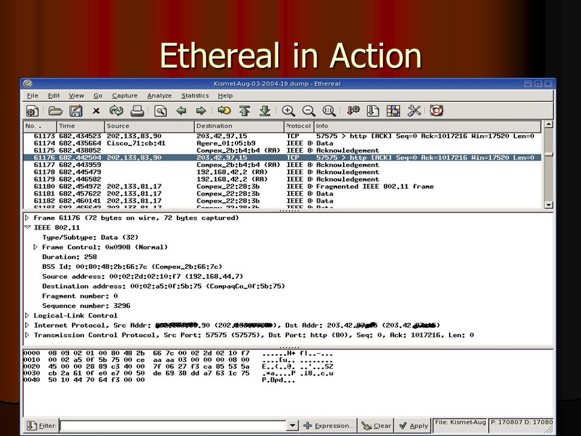Open the filter history dropdown arrow
Image resolution: width=581 pixels, height=436 pixels.
click(x=292, y=425)
